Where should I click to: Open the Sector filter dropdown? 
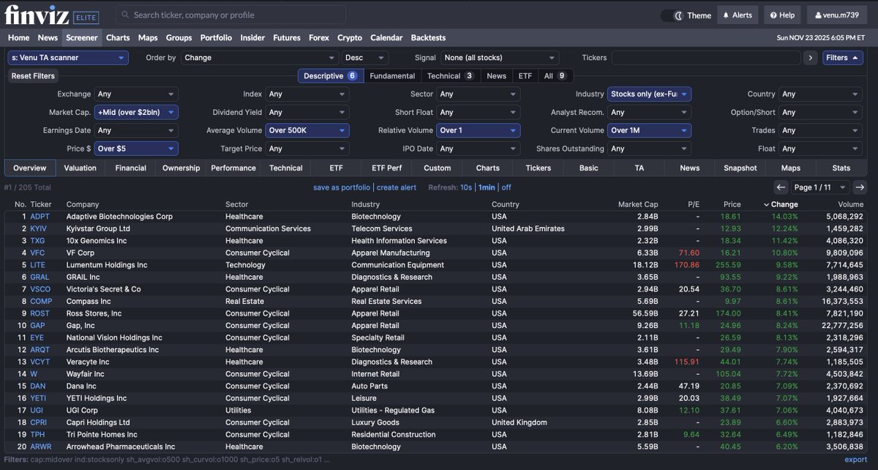click(x=479, y=94)
